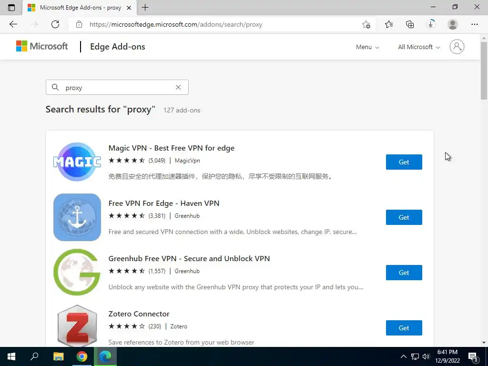The height and width of the screenshot is (366, 488).
Task: Click the Greenhub description Unblock any website text
Action: click(235, 287)
